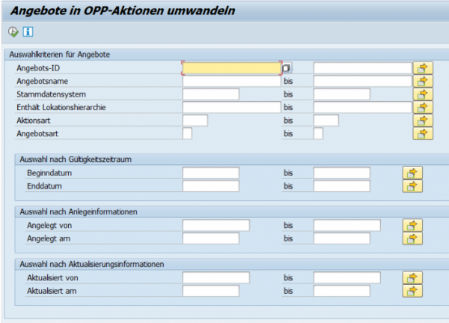Click the Angelegt am from field
Image resolution: width=449 pixels, height=323 pixels.
coord(211,238)
